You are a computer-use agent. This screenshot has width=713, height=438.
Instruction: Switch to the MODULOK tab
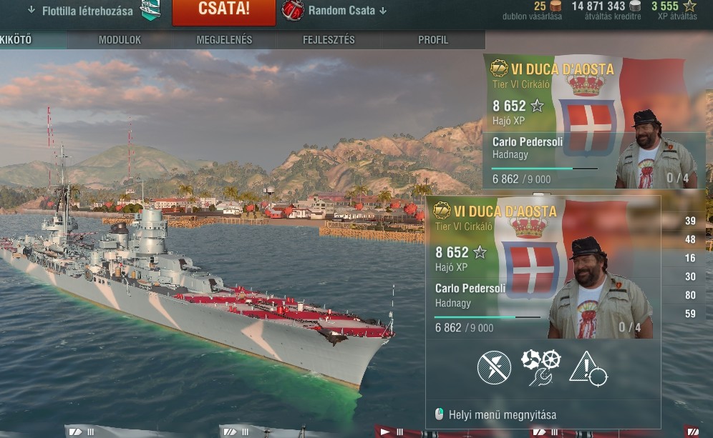(x=120, y=40)
